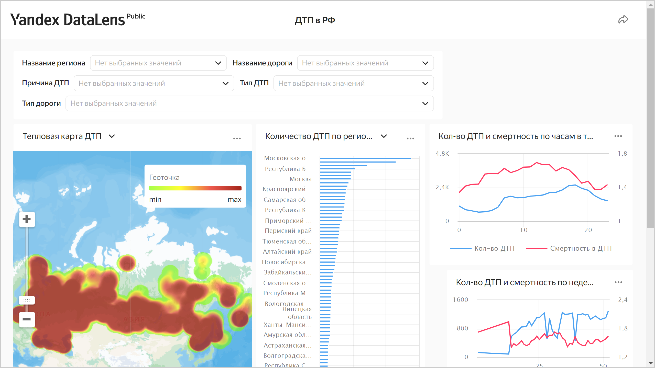Zoom out on the heat map
Viewport: 655px width, 368px height.
point(27,319)
